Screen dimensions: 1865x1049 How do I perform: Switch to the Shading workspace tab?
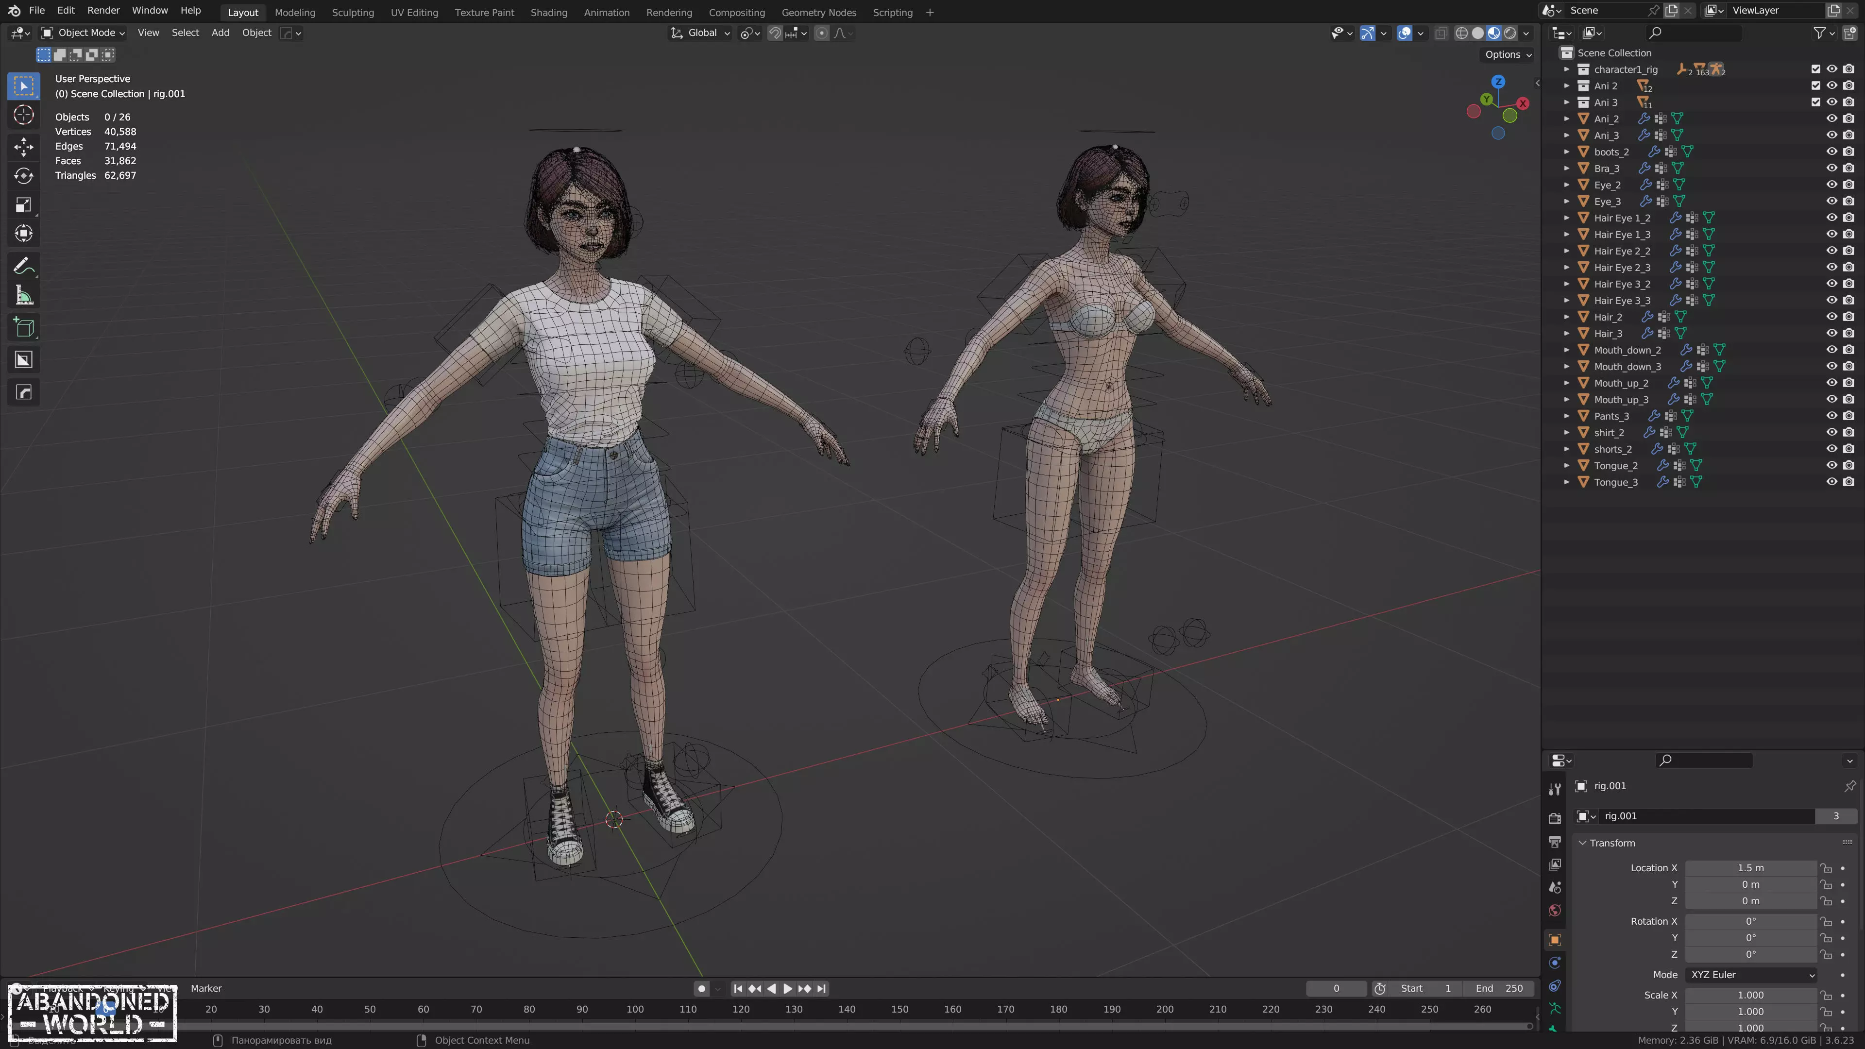pos(549,12)
